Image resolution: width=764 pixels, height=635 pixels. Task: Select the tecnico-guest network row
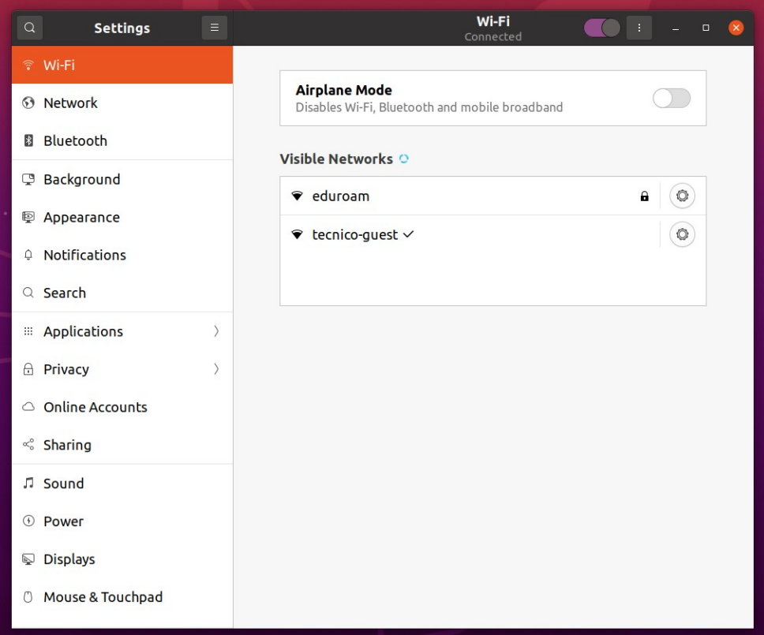[470, 234]
